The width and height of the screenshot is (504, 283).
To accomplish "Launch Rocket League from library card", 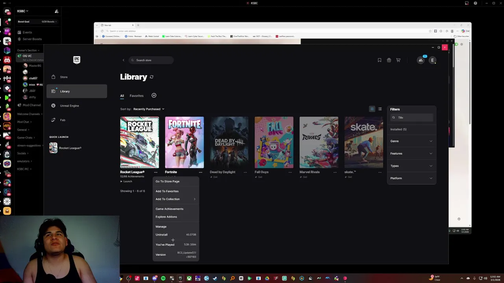I will coord(126,182).
